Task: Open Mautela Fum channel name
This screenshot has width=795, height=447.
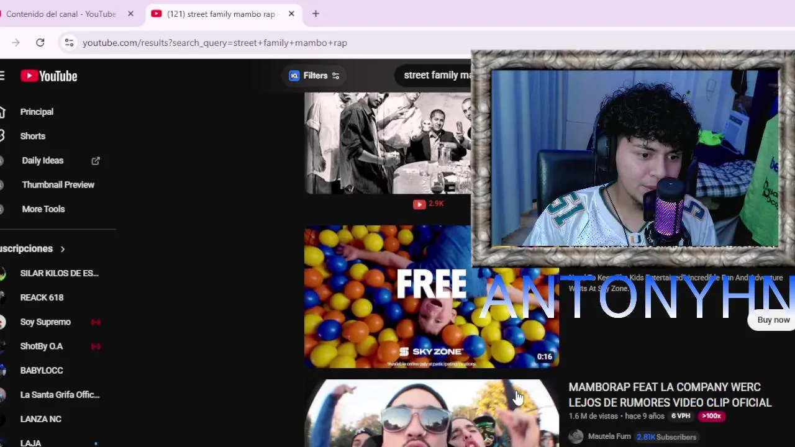Action: (x=609, y=436)
